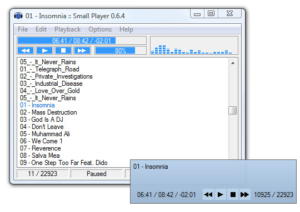
Task: Select 01_-_Telegraph_Road in playlist
Action: click(49, 69)
